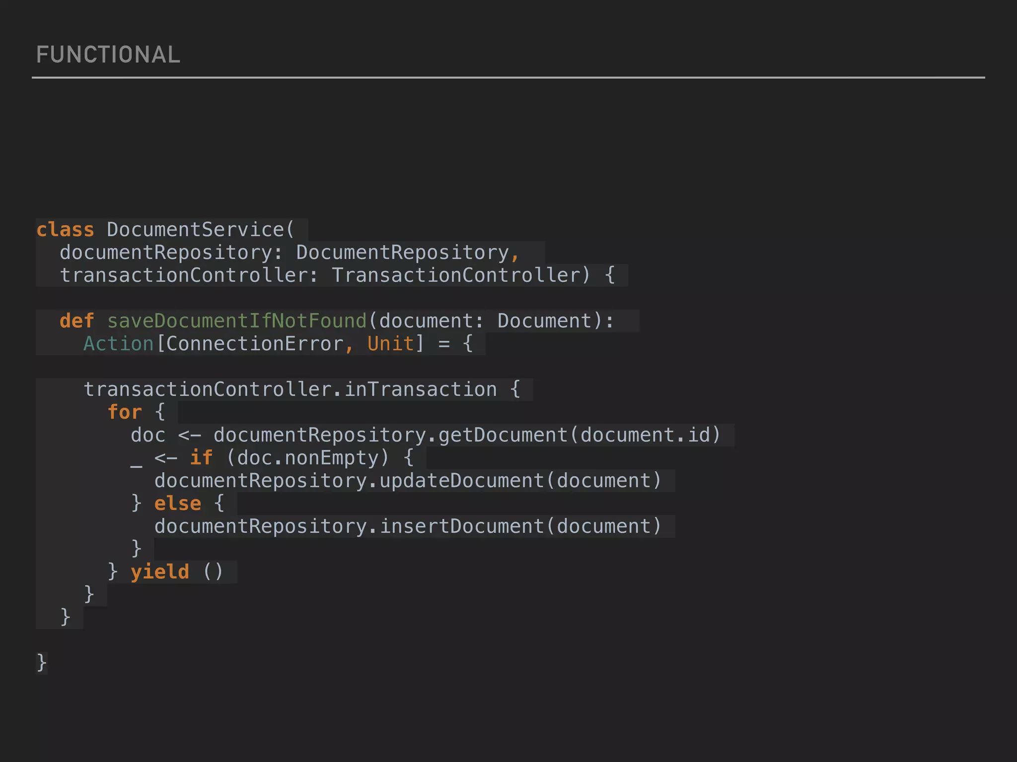
Task: Select 'documentRepository.insertDocument(document)' call
Action: click(408, 526)
